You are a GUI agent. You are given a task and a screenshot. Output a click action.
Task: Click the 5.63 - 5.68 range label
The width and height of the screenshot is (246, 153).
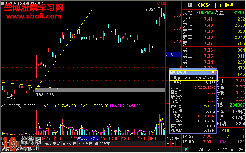(45, 95)
